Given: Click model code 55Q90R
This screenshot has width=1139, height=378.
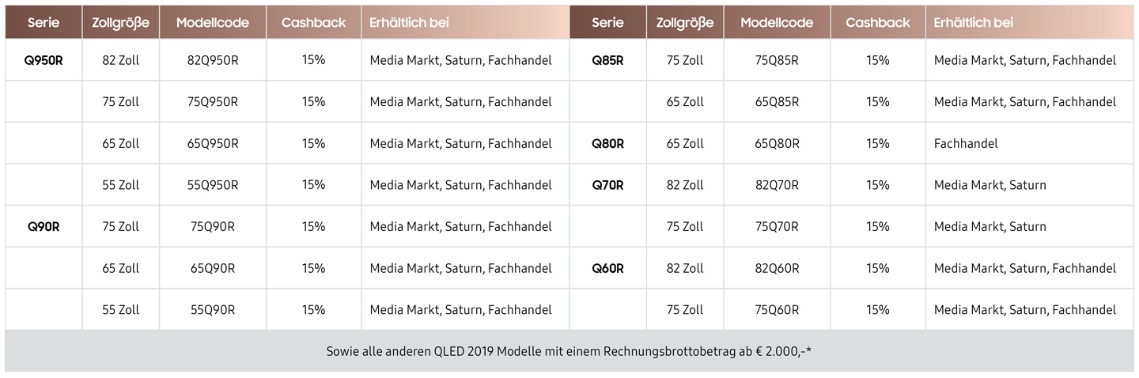Looking at the screenshot, I should click(x=213, y=309).
